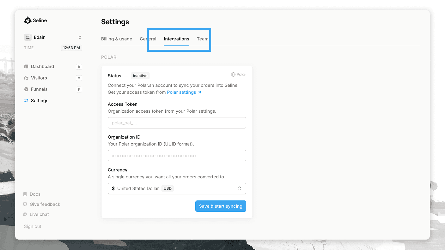Viewport: 445px width, 250px height.
Task: Click the Docs book icon
Action: tap(25, 194)
